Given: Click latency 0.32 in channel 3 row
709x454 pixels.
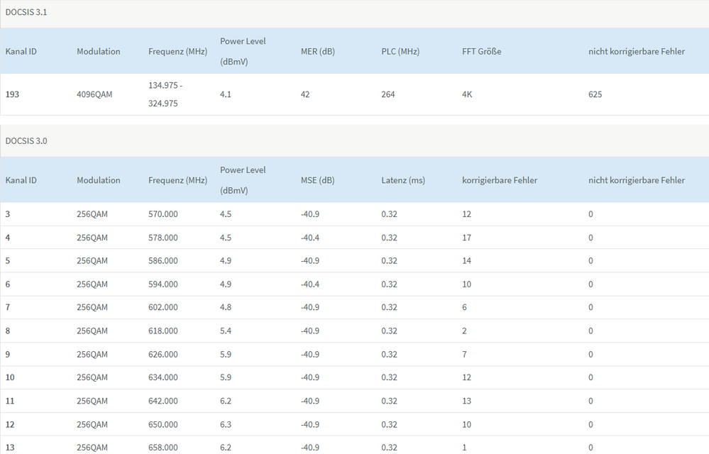Looking at the screenshot, I should click(x=390, y=214).
